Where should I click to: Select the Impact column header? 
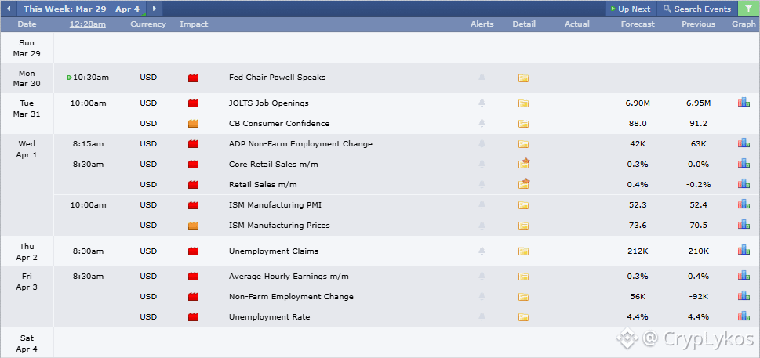(194, 24)
